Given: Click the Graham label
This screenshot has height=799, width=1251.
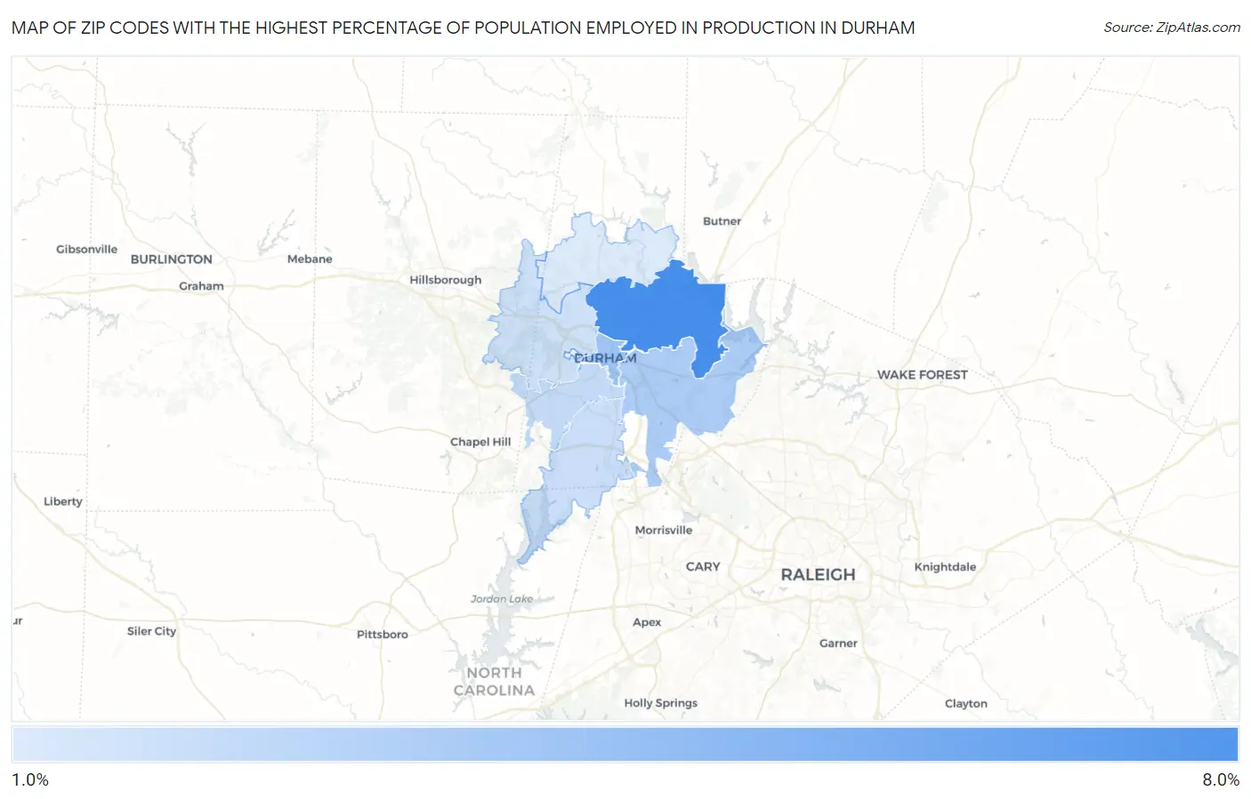Looking at the screenshot, I should (x=201, y=286).
